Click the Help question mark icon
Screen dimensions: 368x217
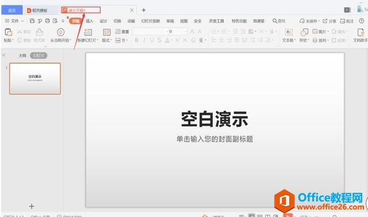(362, 21)
